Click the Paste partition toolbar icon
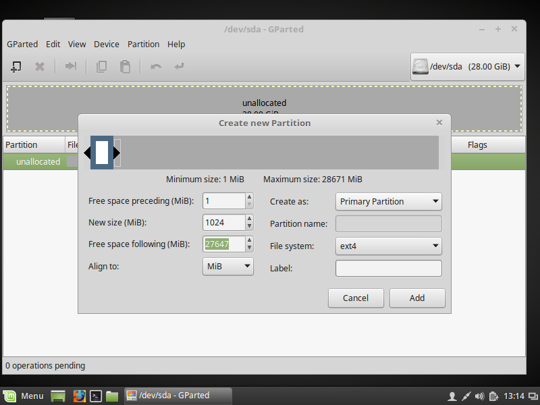The image size is (540, 405). pyautogui.click(x=125, y=66)
